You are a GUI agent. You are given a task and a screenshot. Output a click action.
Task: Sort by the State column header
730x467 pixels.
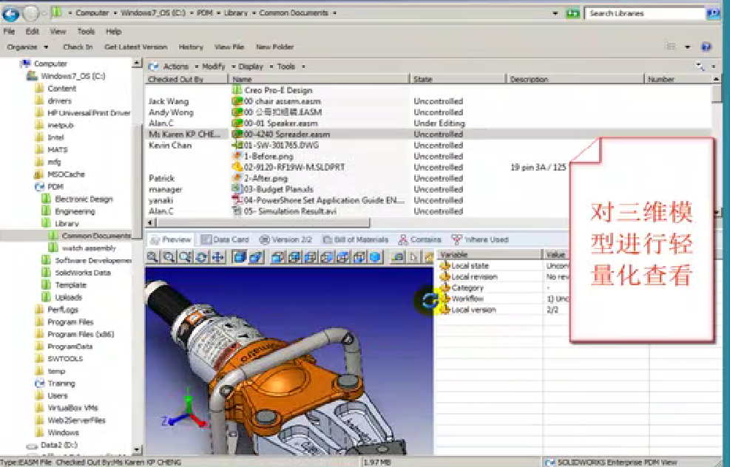pyautogui.click(x=458, y=79)
